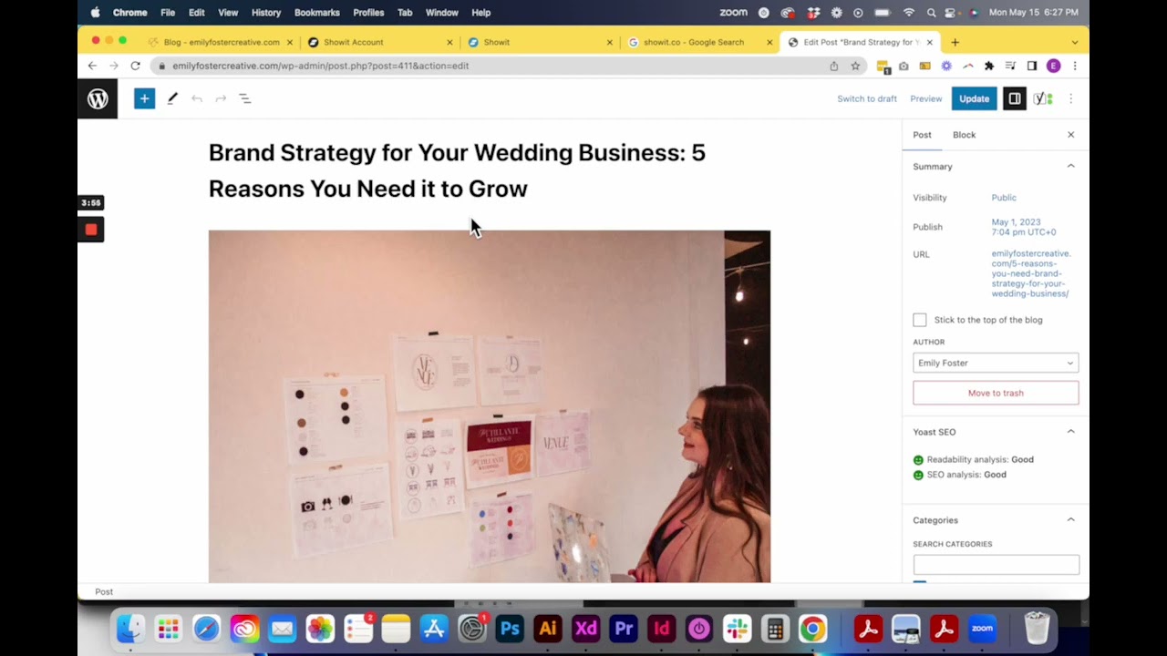Open the Chrome three-dot menu
The width and height of the screenshot is (1167, 656).
(x=1075, y=66)
